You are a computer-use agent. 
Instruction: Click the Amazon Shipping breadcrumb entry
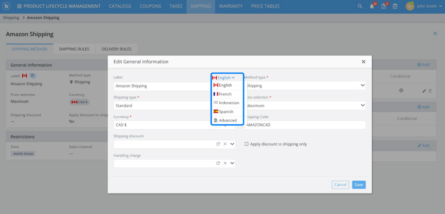pos(43,18)
